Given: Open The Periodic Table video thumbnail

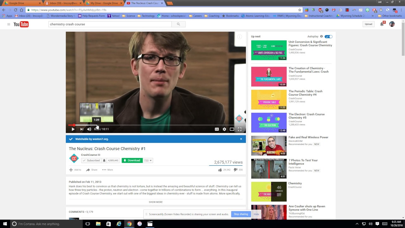Looking at the screenshot, I should point(269,100).
